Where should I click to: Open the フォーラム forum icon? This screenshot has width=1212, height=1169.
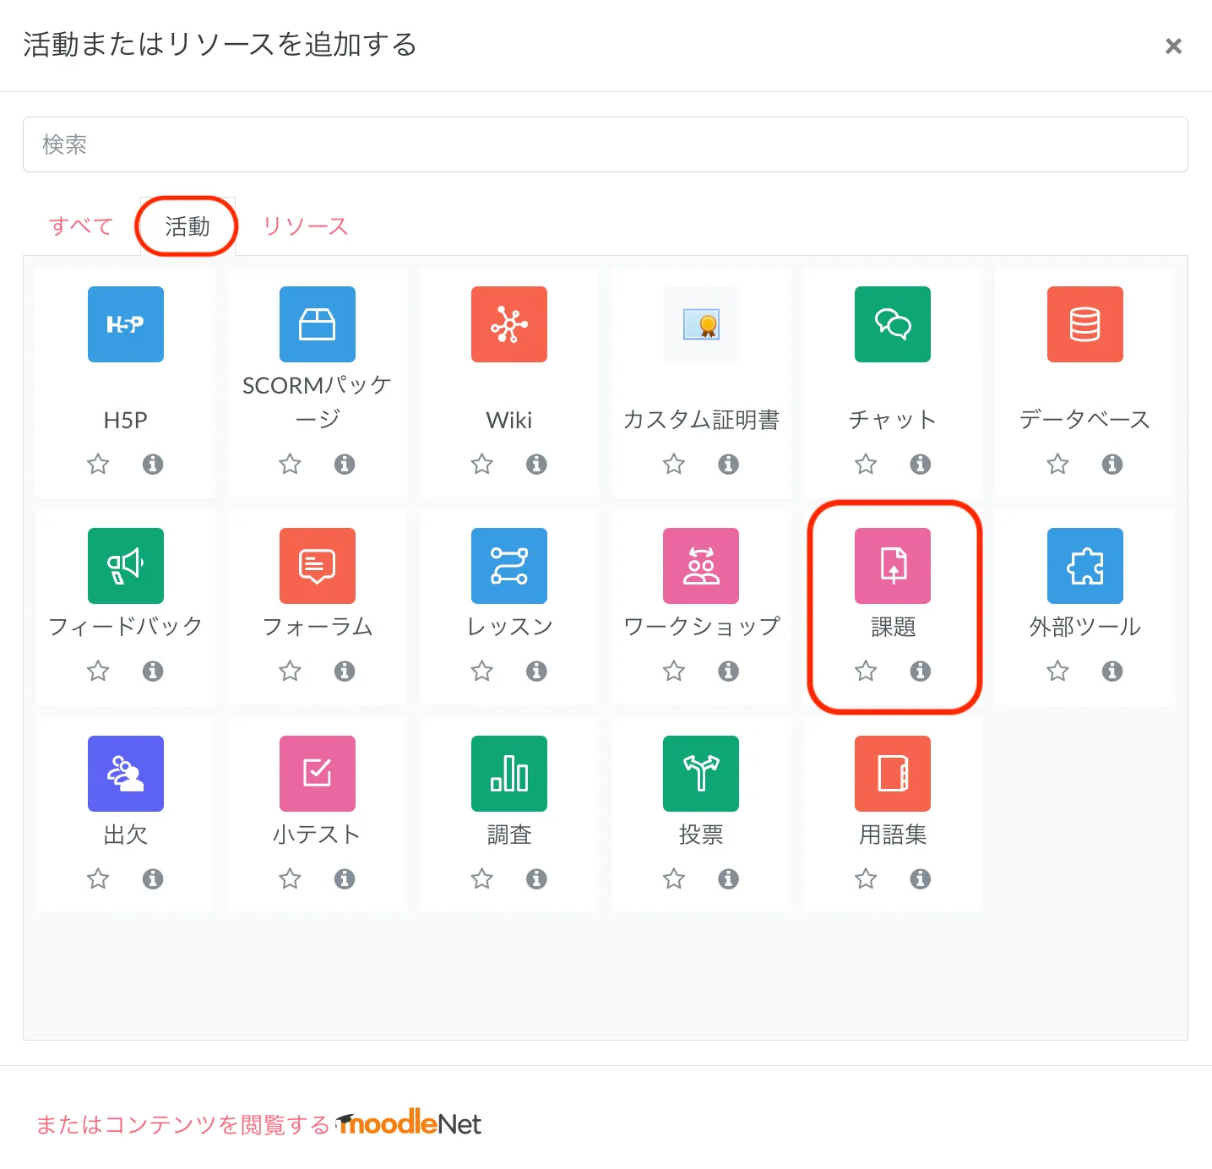click(318, 566)
